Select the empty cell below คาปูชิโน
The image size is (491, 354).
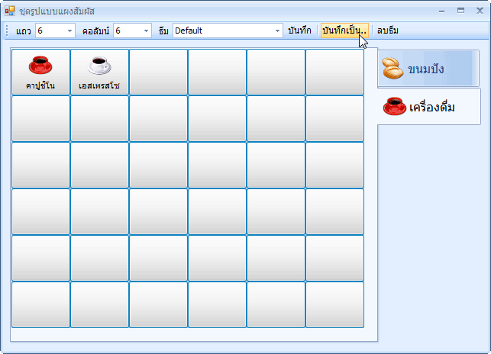pyautogui.click(x=40, y=118)
